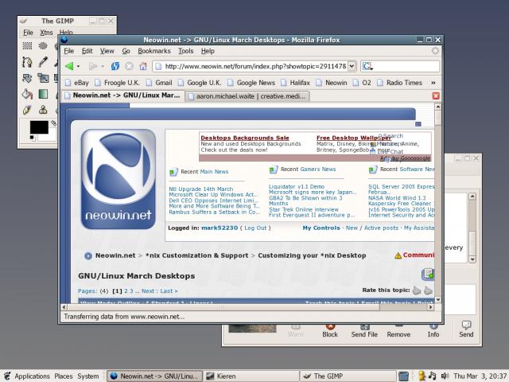Click the music note tray icon
The width and height of the screenshot is (509, 382).
(x=433, y=376)
